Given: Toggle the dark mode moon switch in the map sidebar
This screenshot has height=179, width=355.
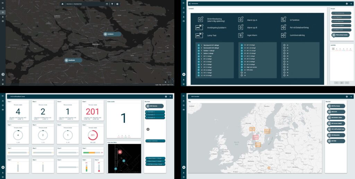Looking at the screenshot, I should coord(3,74).
